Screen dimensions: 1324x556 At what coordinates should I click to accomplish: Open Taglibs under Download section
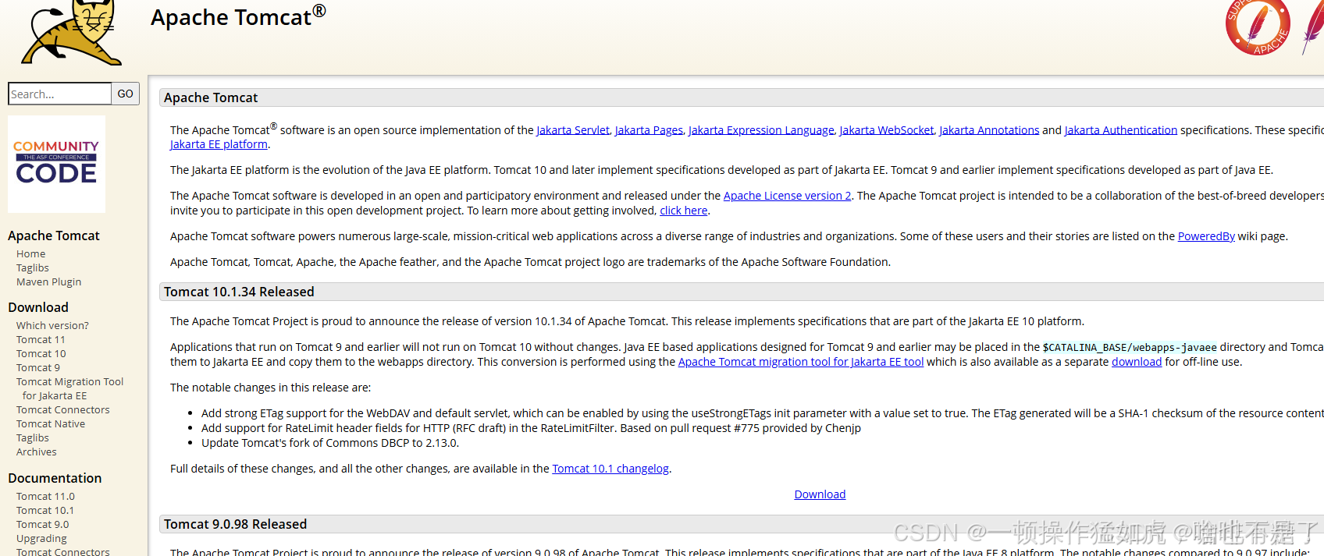click(33, 438)
